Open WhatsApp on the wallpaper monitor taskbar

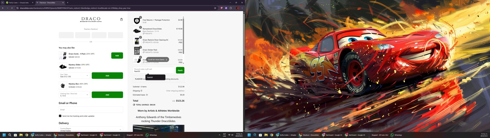[396, 135]
